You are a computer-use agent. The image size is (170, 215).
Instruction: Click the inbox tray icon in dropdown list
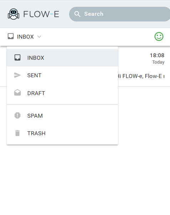click(x=17, y=58)
